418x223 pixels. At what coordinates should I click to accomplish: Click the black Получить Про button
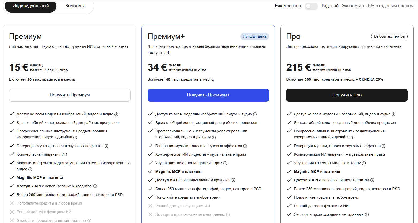pos(347,95)
